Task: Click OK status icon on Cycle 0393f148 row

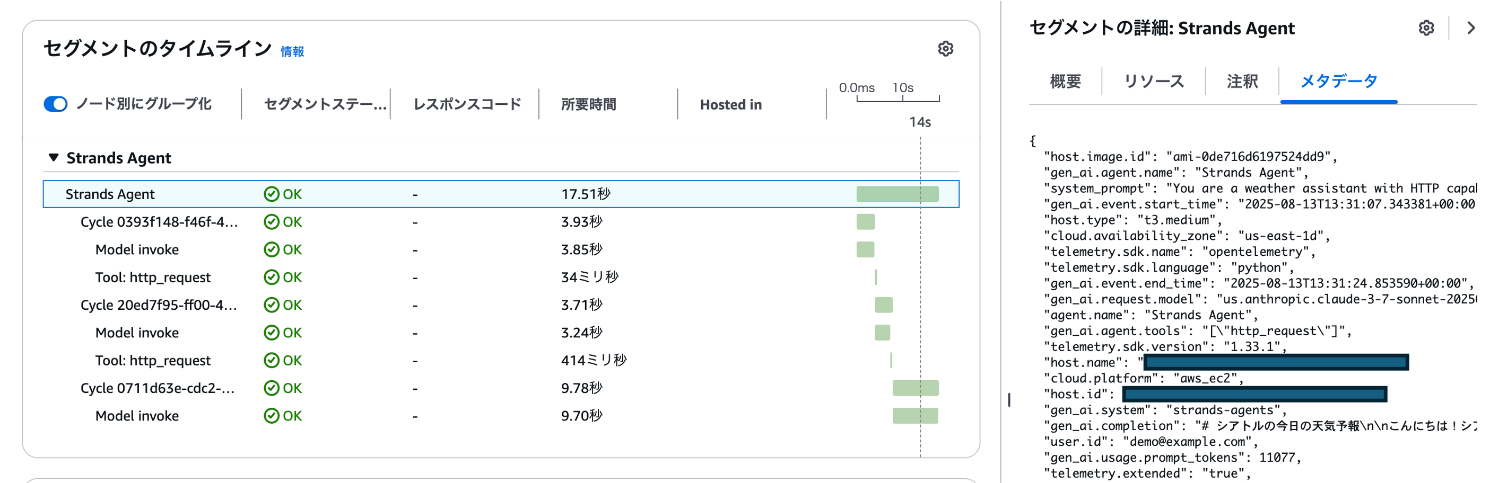Action: pyautogui.click(x=271, y=222)
